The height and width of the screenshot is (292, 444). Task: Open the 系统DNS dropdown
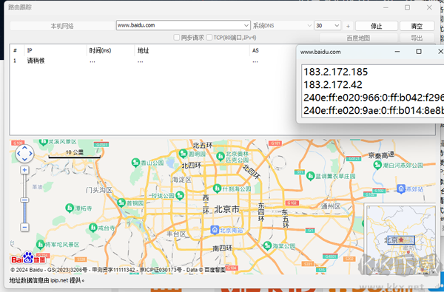click(282, 25)
